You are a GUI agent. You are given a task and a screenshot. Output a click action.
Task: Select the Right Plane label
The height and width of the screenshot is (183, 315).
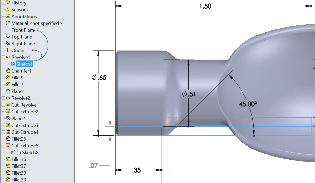tap(23, 44)
